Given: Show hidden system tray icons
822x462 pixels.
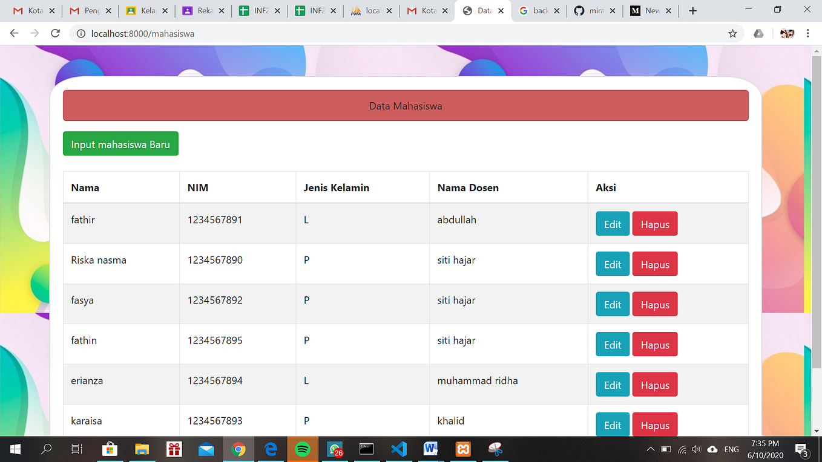Looking at the screenshot, I should pyautogui.click(x=651, y=449).
